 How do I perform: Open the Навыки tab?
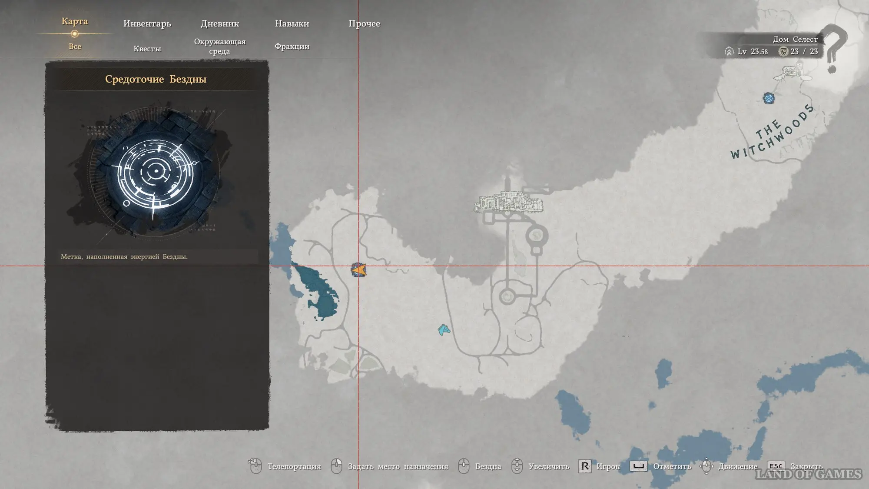(292, 23)
